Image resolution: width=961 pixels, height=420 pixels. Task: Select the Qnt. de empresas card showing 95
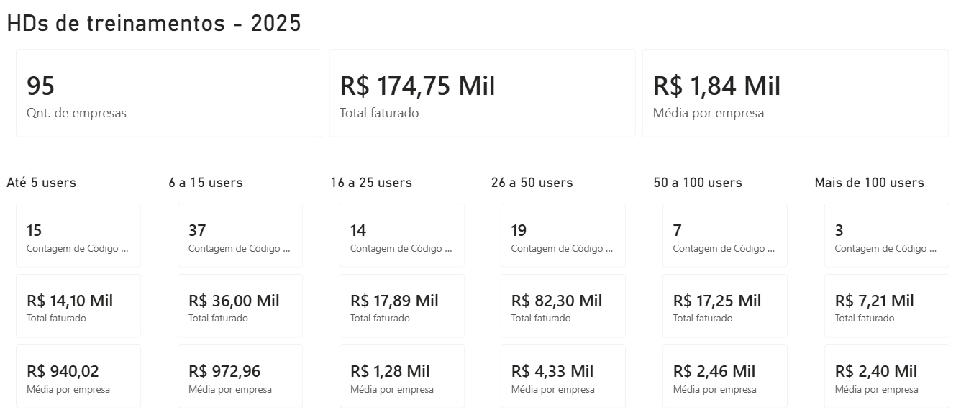point(169,93)
